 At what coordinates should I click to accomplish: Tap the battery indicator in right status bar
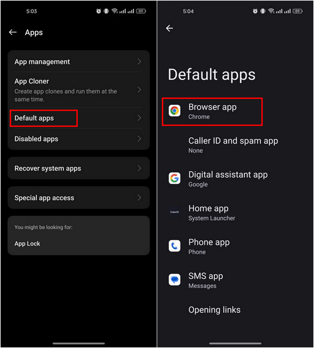pyautogui.click(x=297, y=11)
